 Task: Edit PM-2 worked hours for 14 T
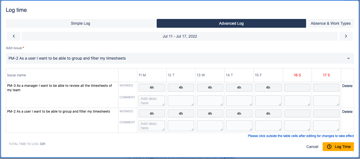[239, 113]
